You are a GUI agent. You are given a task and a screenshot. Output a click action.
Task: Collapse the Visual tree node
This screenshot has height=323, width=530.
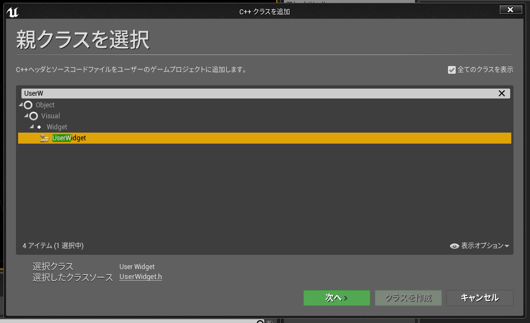click(26, 116)
